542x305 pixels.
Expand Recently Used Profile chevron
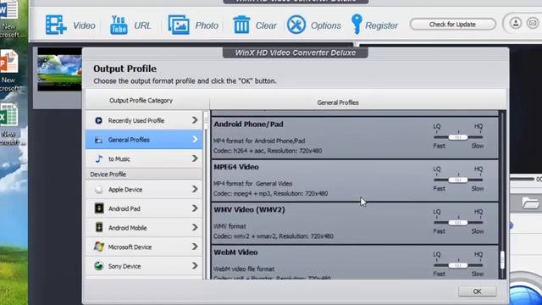(x=195, y=120)
